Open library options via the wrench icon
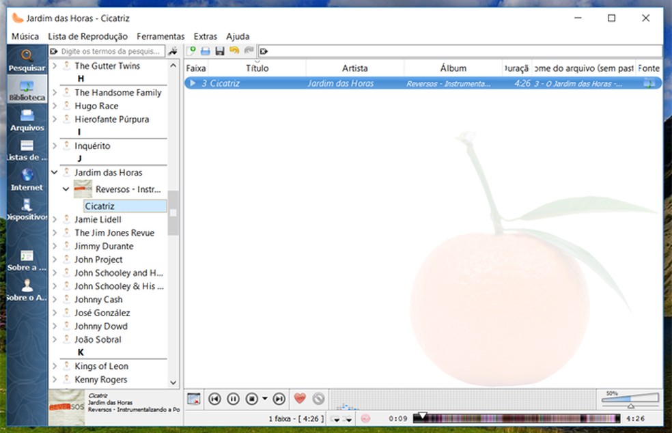672x433 pixels. coord(173,51)
